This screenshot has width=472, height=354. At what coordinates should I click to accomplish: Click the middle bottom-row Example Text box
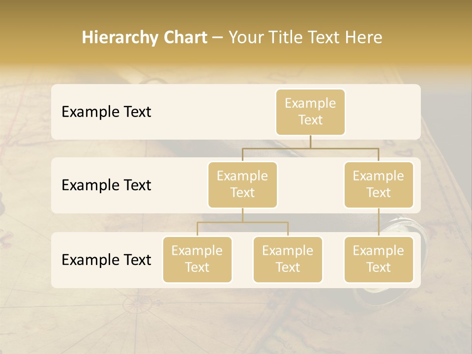pos(288,259)
